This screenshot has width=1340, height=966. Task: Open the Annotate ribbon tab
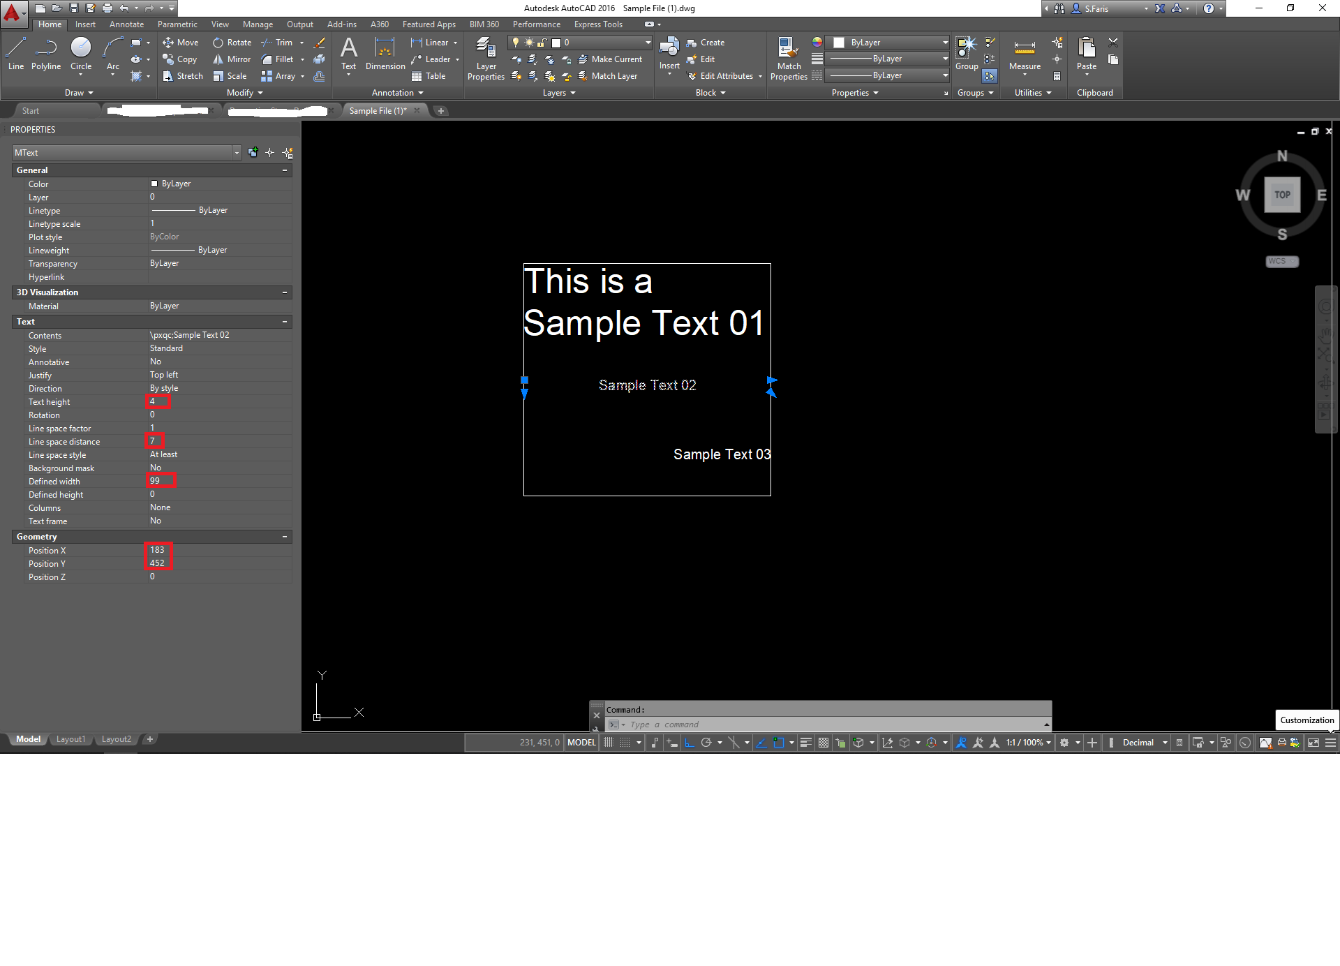click(126, 24)
